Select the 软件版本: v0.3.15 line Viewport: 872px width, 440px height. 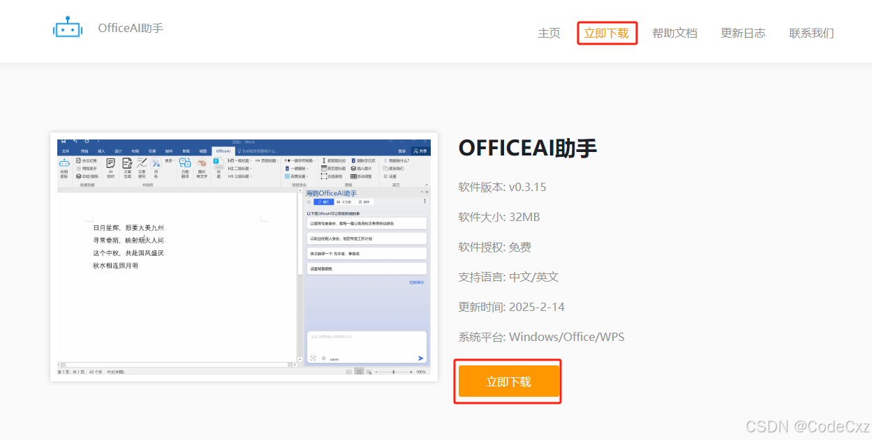[502, 188]
